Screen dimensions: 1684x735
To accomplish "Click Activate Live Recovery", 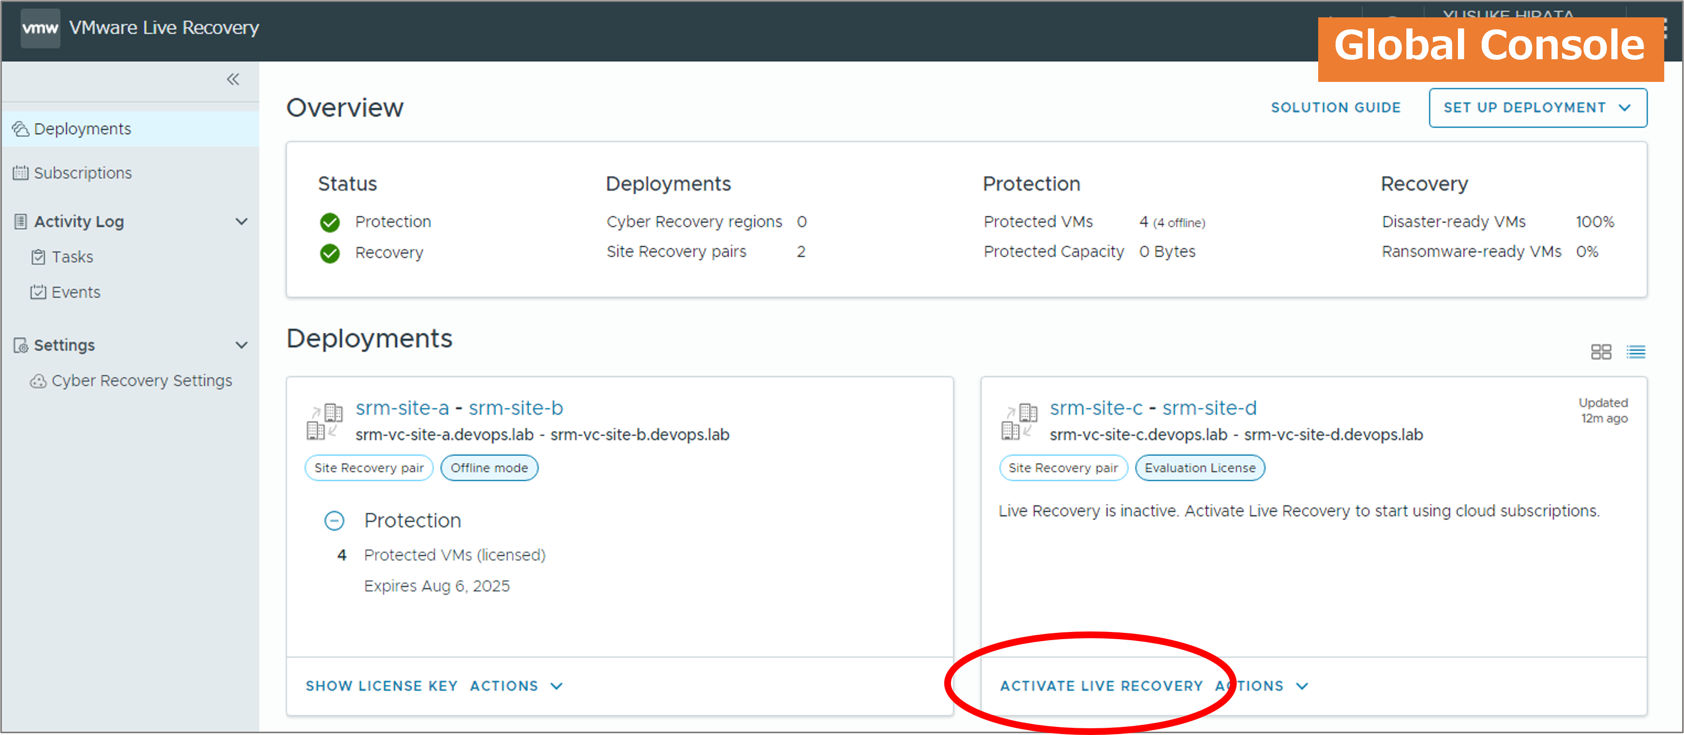I will pyautogui.click(x=1101, y=686).
